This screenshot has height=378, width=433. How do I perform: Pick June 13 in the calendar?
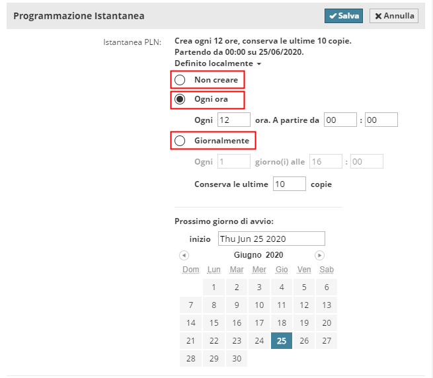[x=326, y=305]
